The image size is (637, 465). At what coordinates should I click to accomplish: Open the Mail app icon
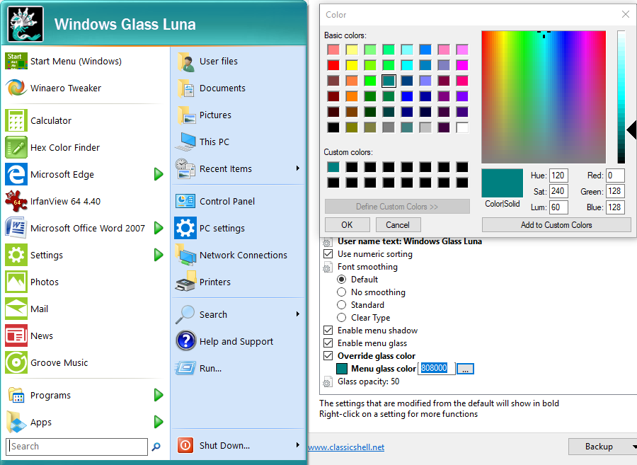coord(16,309)
